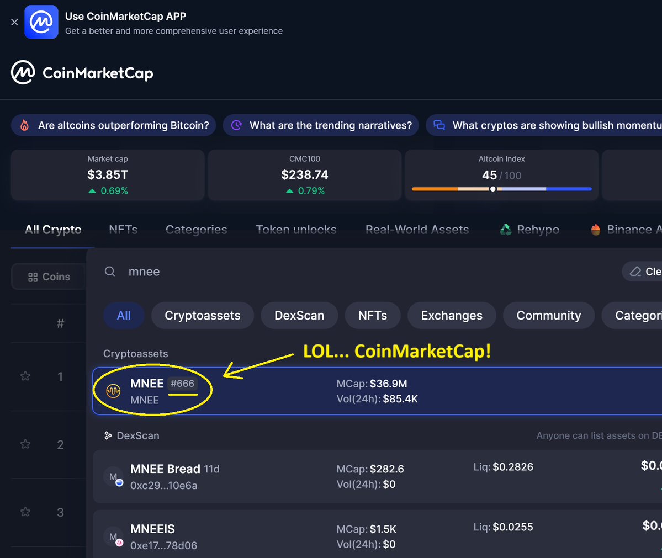
Task: Favorite the rank 3 coin with star
Action: 25,512
